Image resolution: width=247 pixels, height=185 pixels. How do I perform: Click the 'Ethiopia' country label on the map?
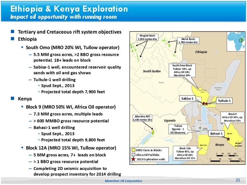(x=201, y=52)
